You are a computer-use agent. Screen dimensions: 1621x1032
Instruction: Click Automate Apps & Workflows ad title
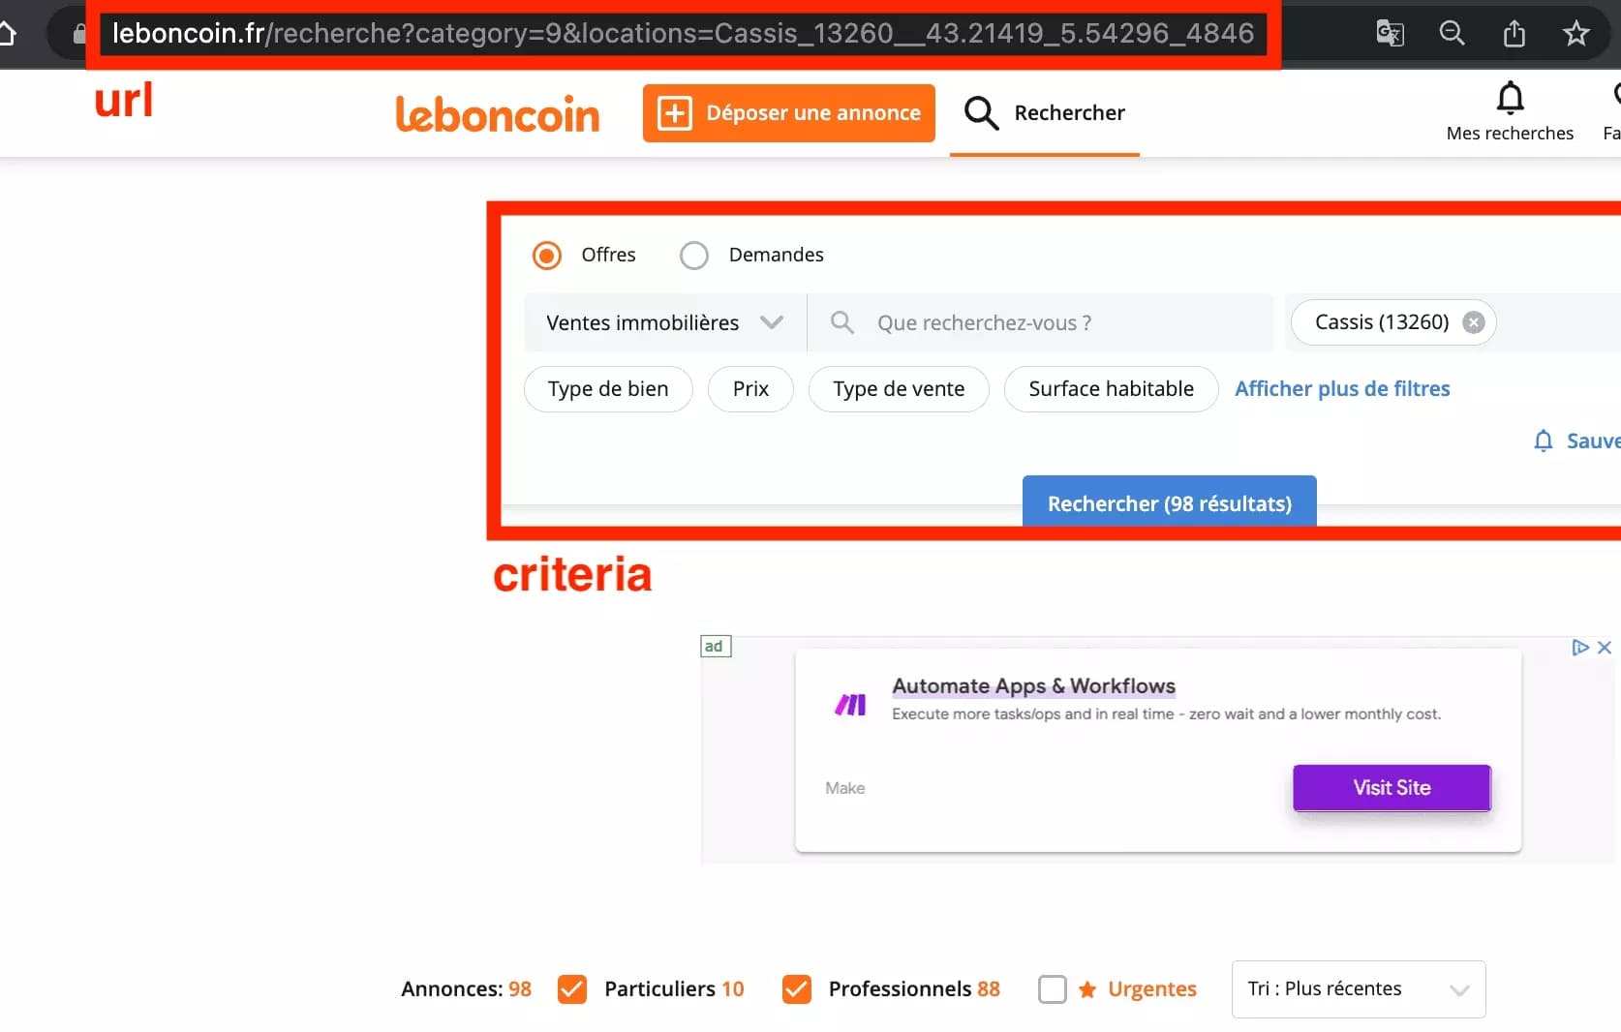point(1033,686)
